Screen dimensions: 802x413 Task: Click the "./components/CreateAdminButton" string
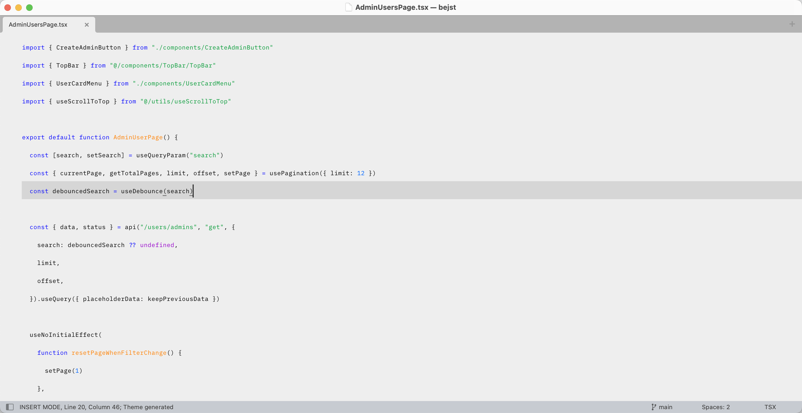point(212,47)
